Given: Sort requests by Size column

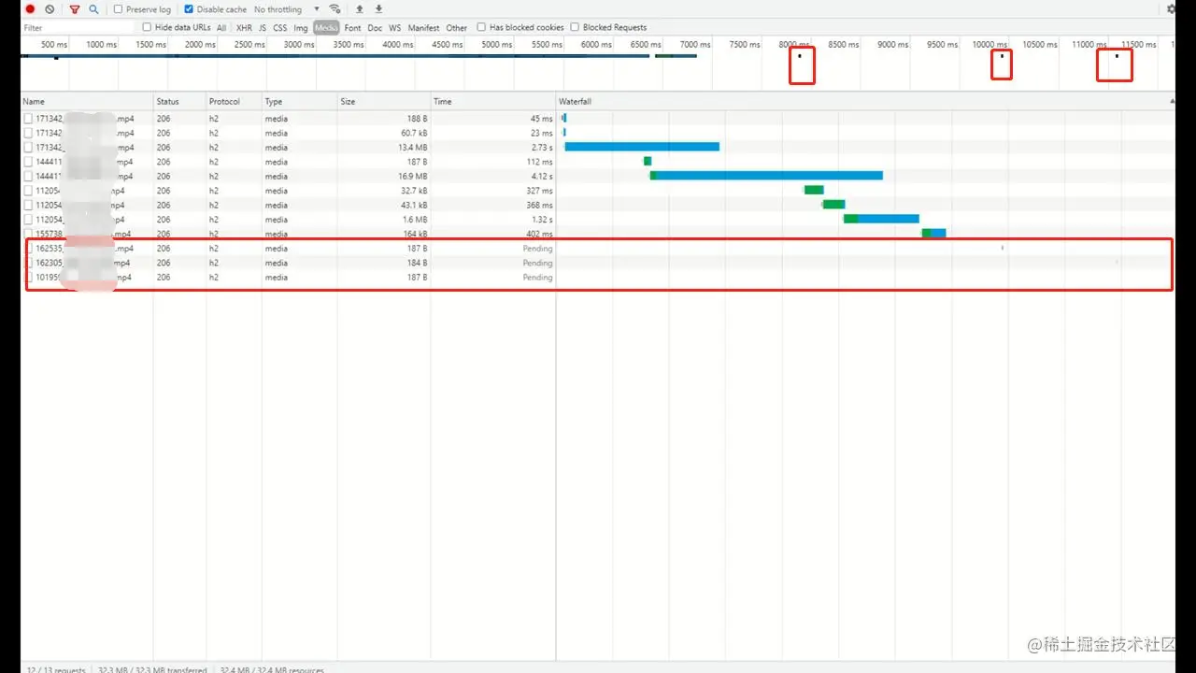Looking at the screenshot, I should (x=383, y=101).
